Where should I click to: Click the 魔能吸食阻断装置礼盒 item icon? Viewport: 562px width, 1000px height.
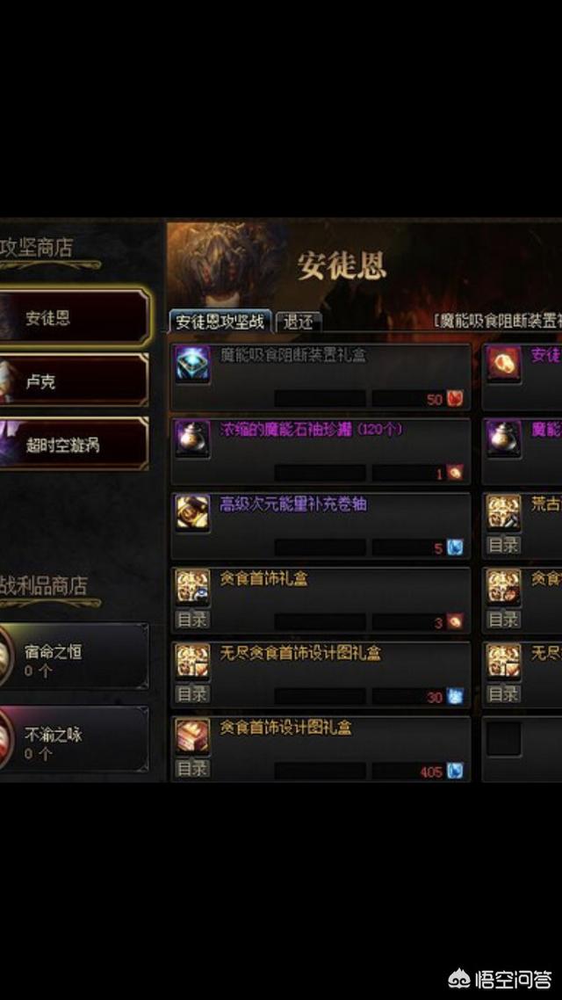[192, 364]
